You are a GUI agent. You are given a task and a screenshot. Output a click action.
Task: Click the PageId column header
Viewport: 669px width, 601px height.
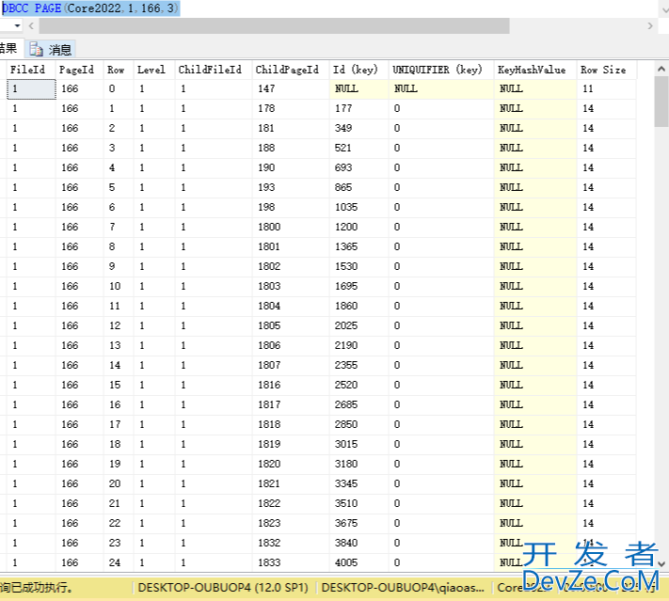(x=79, y=70)
